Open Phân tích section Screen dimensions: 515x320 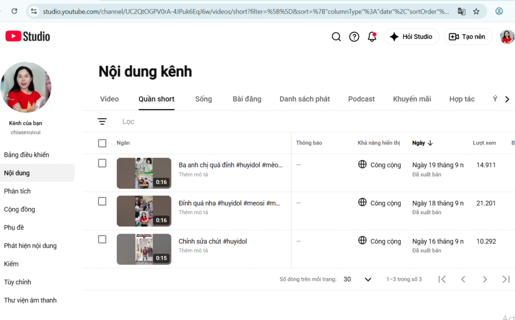click(17, 191)
